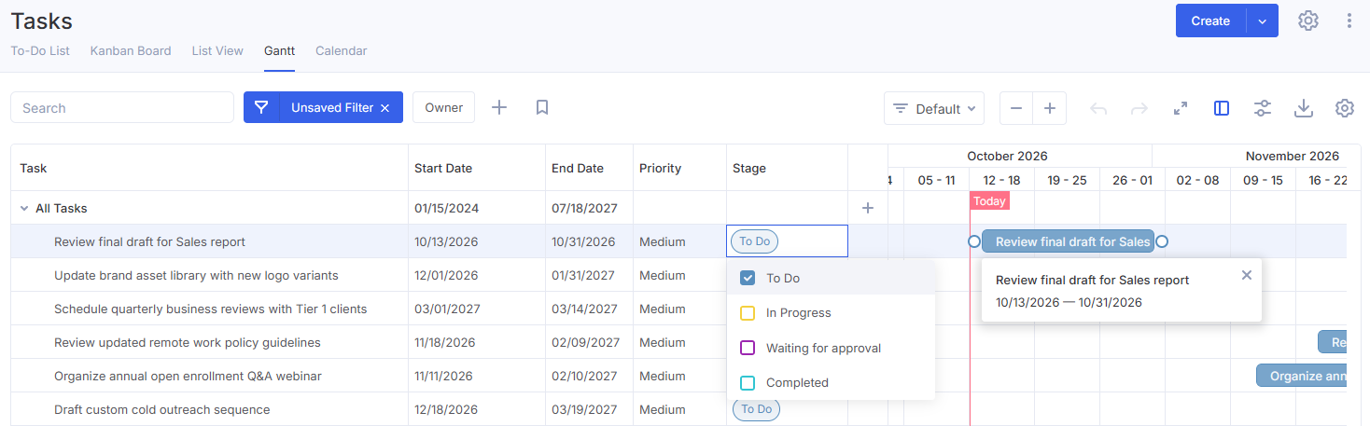
Task: Check the In Progress stage option
Action: (x=748, y=313)
